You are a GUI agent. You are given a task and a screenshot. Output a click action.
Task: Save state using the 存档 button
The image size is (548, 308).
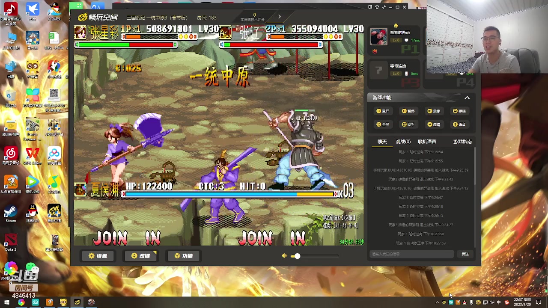coord(459,111)
